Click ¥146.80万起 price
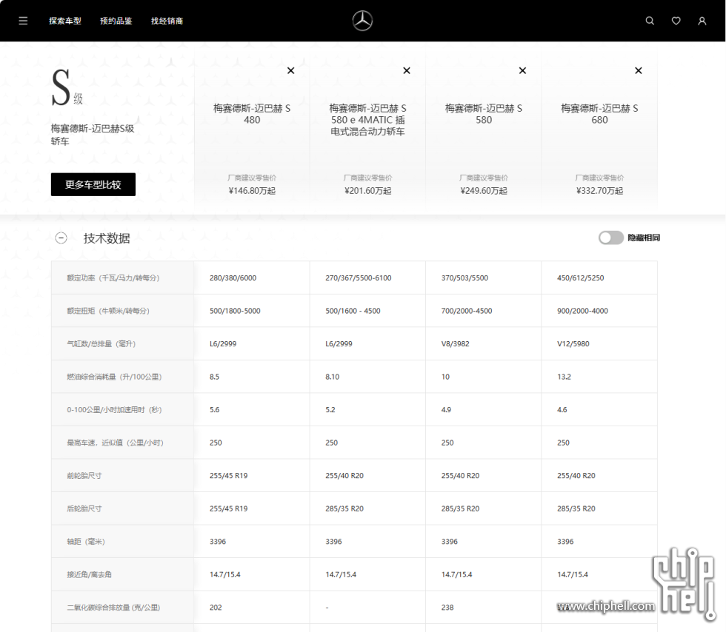 pyautogui.click(x=252, y=191)
